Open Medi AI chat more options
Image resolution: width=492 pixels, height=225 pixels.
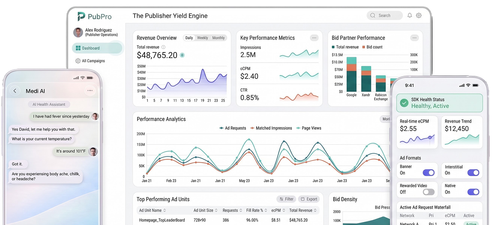click(x=90, y=91)
